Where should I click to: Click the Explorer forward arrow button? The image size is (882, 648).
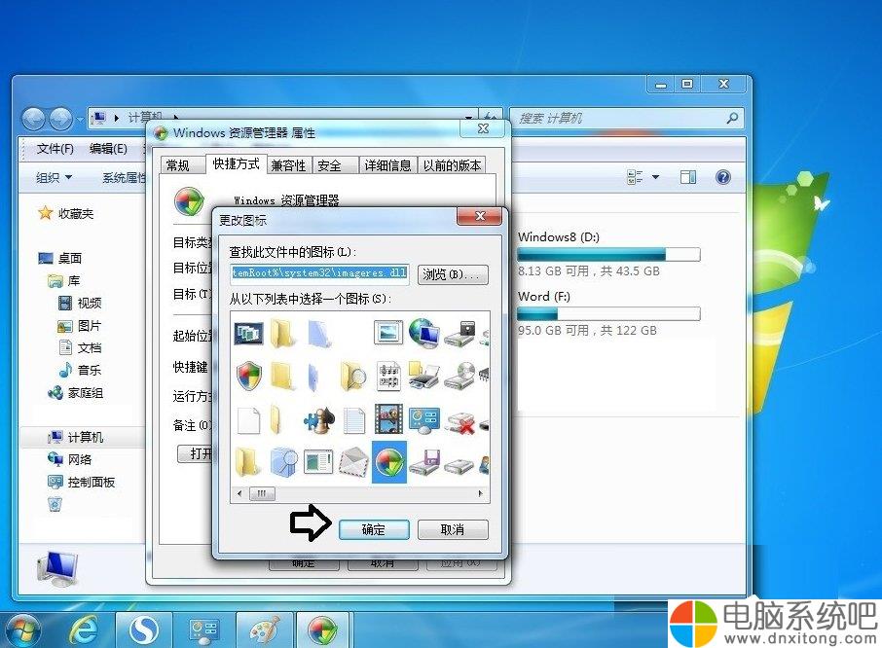60,119
